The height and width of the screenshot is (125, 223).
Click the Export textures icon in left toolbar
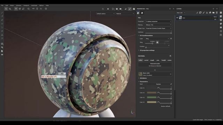pyautogui.click(x=2, y=44)
